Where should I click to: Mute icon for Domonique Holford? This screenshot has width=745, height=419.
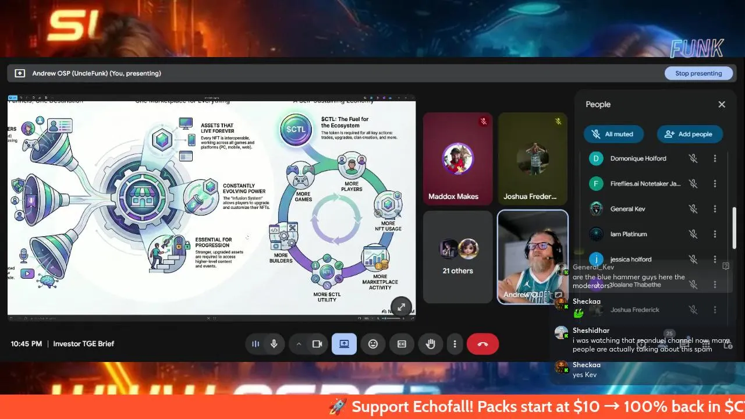click(x=693, y=158)
